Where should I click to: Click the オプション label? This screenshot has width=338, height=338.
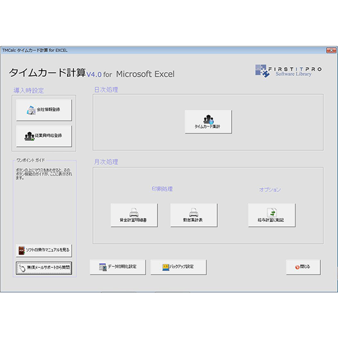pos(270,190)
